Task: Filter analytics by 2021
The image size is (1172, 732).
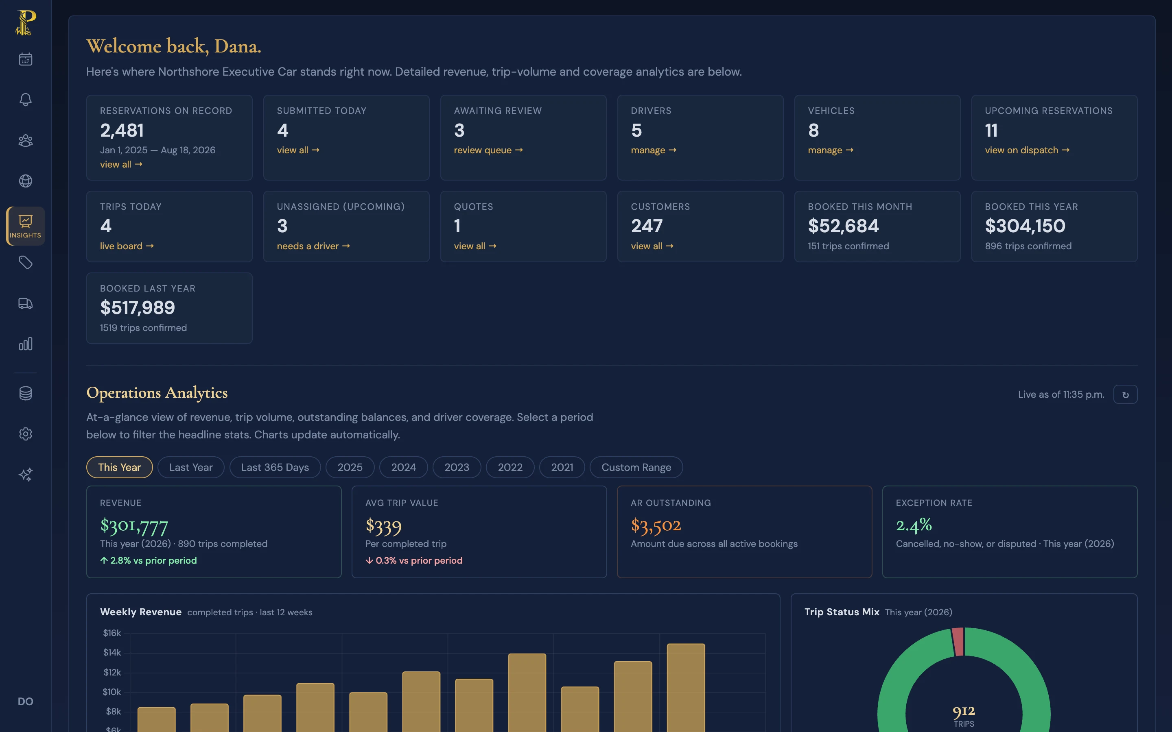Action: point(562,467)
